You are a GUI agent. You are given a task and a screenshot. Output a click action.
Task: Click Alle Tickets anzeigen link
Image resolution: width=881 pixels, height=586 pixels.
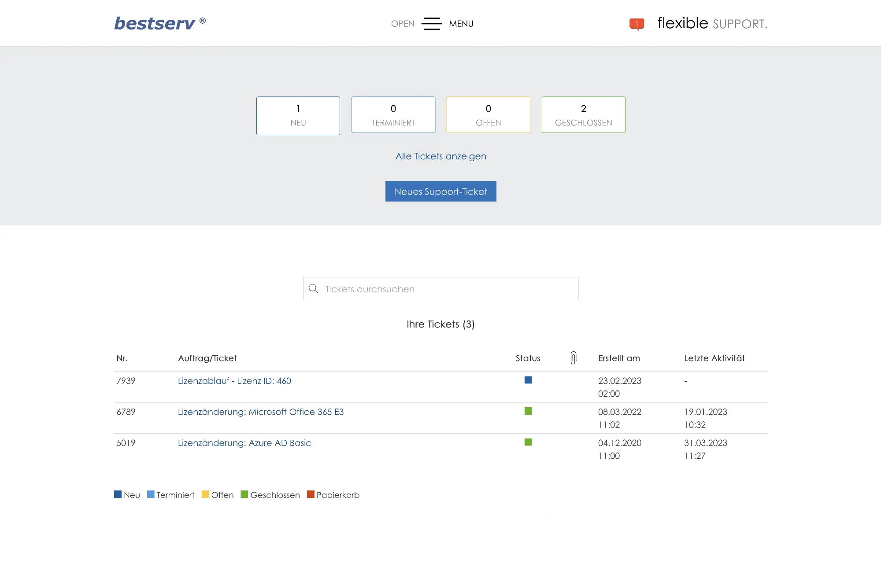(441, 156)
